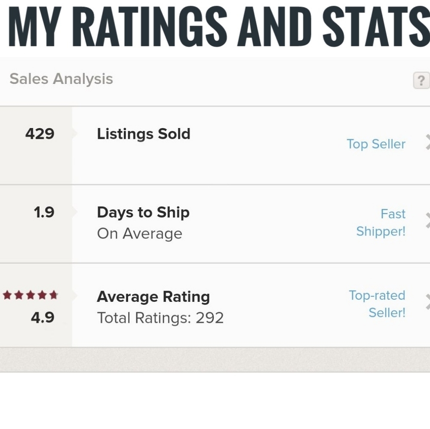Click the five-star rating icons
Image resolution: width=430 pixels, height=429 pixels.
point(31,295)
